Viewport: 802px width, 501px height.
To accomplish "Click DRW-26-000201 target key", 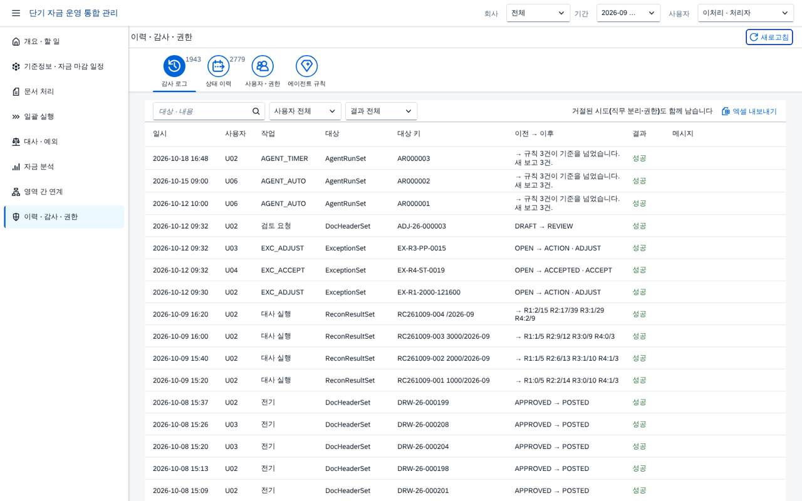I will pos(423,491).
